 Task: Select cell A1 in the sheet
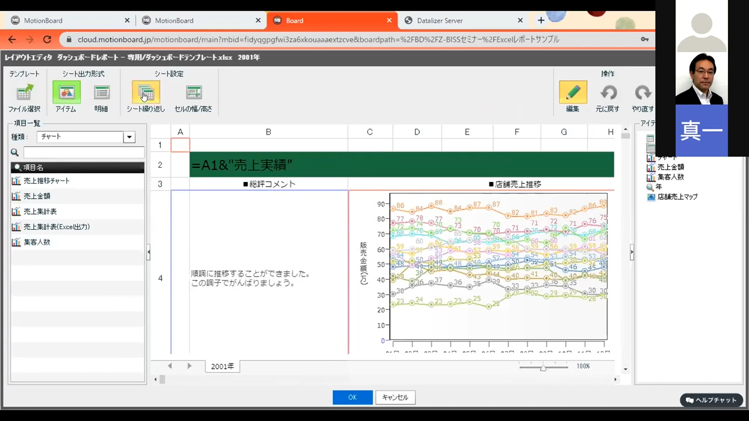[x=180, y=145]
